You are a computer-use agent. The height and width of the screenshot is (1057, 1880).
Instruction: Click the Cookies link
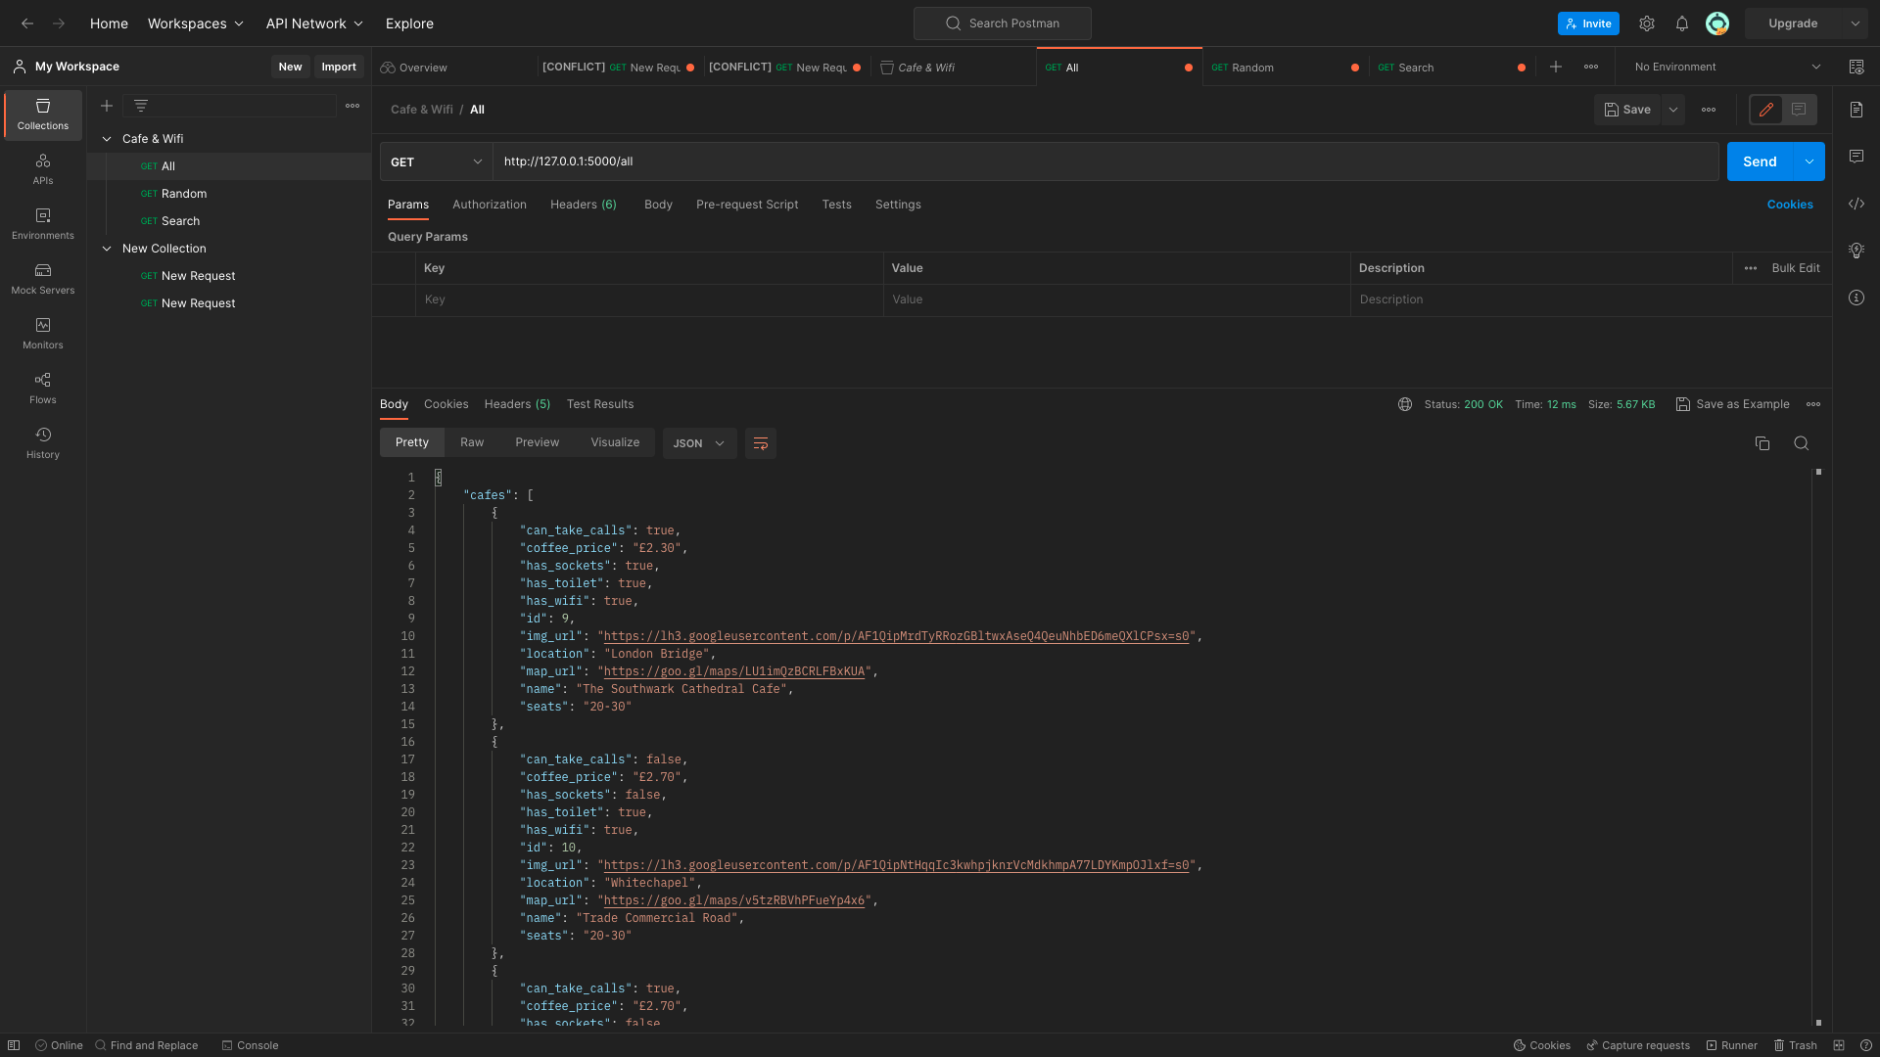1789,205
